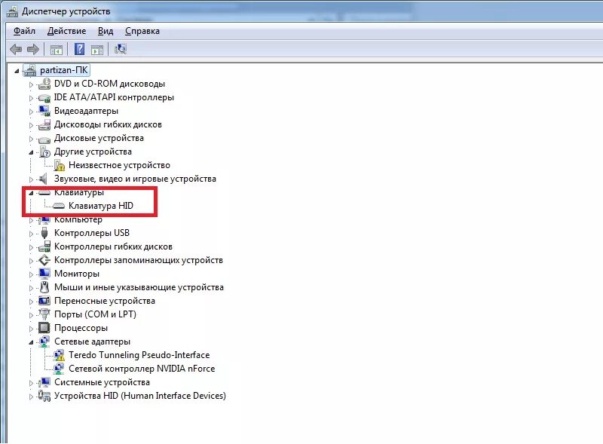Select the Компьютер category label
This screenshot has height=444, width=603.
pos(78,220)
